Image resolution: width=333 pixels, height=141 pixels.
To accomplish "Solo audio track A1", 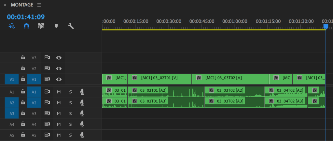I will pyautogui.click(x=70, y=92).
